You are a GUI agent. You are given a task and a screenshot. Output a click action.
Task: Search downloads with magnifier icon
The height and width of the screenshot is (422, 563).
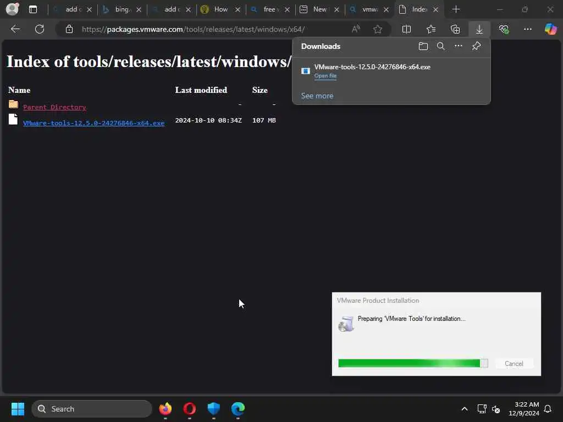[440, 46]
